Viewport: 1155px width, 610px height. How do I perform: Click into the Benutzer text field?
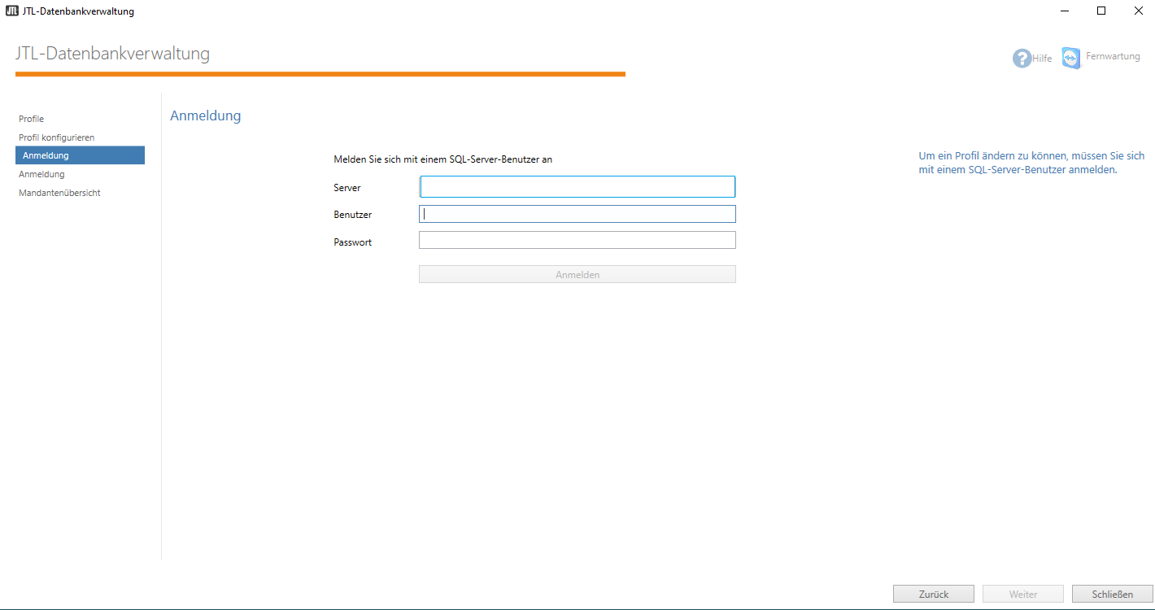[577, 214]
